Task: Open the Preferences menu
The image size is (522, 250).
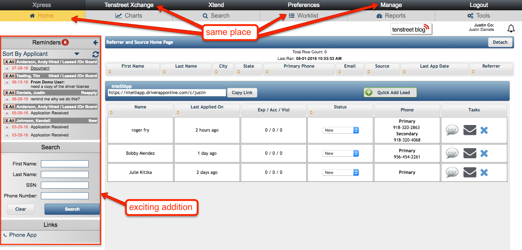Action: coord(304,5)
